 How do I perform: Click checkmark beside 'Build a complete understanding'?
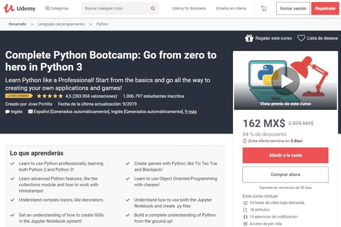[x=128, y=215]
